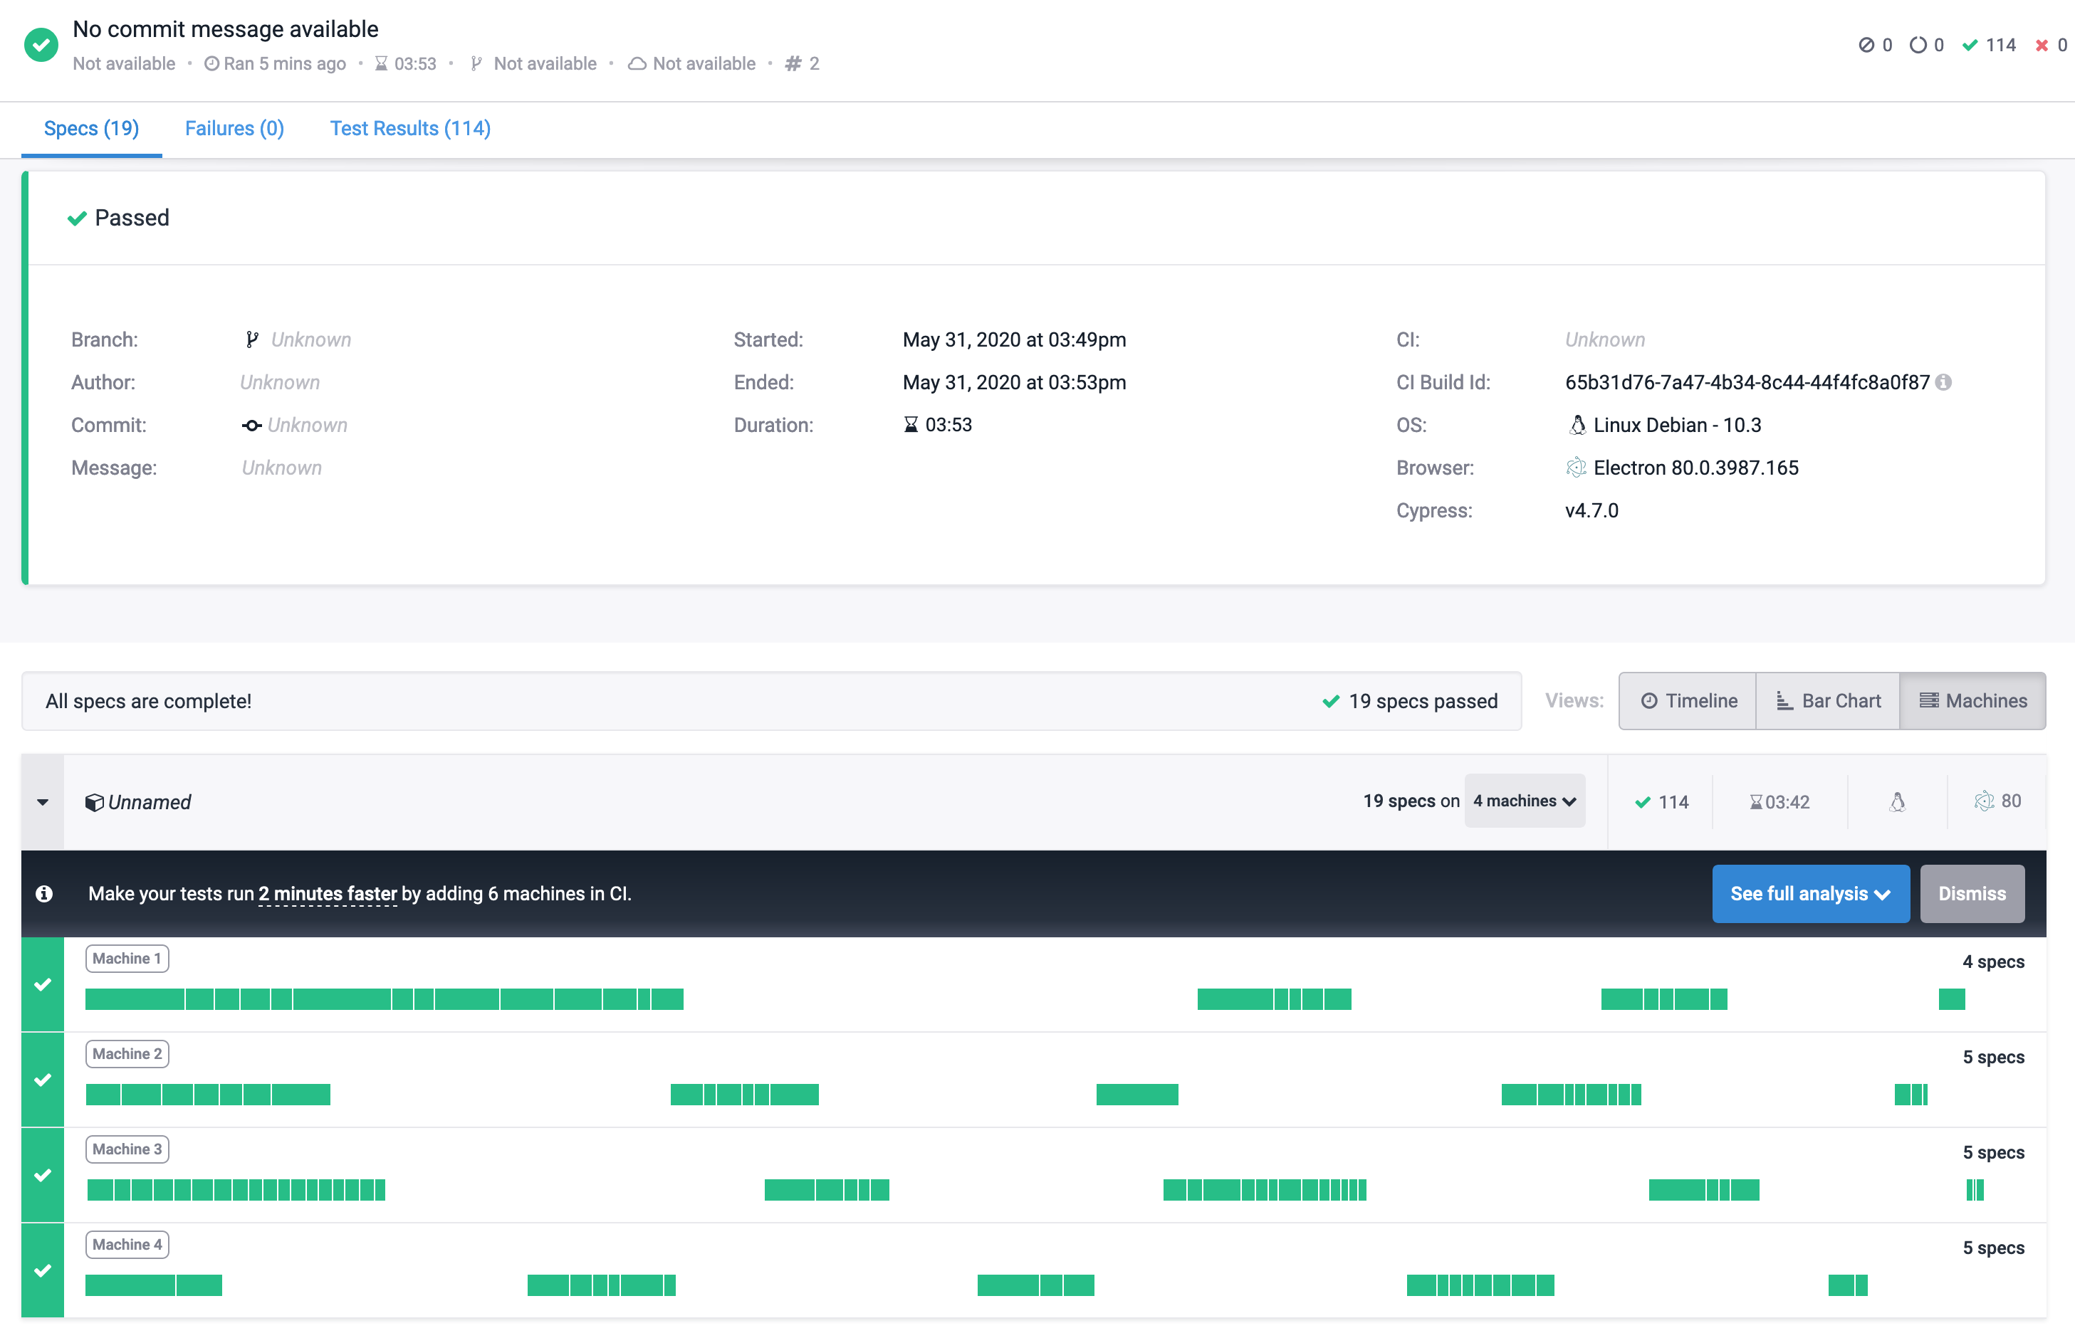Collapse the Unnamed group with caret

pos(43,802)
